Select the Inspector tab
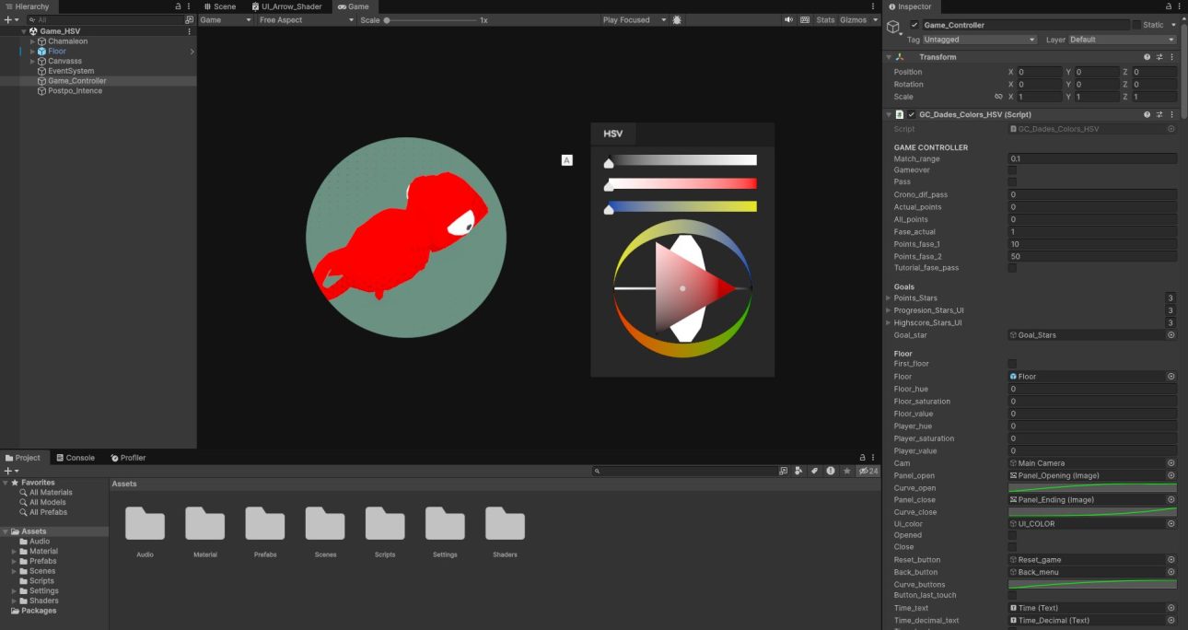The width and height of the screenshot is (1188, 630). (910, 6)
